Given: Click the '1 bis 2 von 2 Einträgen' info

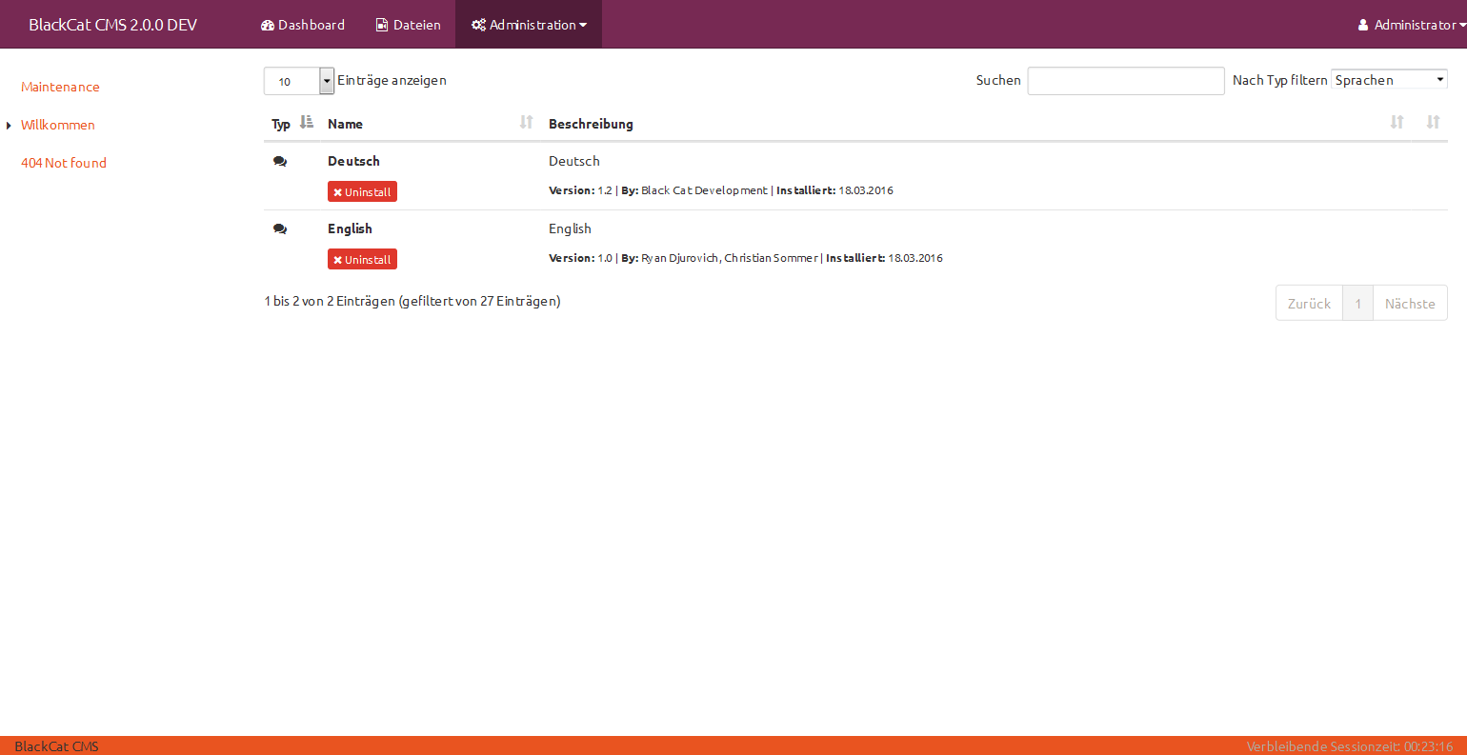Looking at the screenshot, I should tap(412, 301).
